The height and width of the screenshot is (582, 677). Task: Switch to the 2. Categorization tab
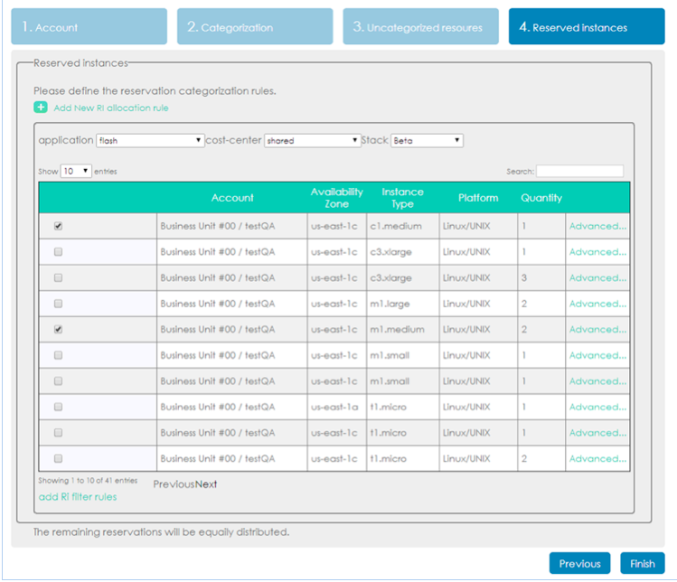(254, 27)
